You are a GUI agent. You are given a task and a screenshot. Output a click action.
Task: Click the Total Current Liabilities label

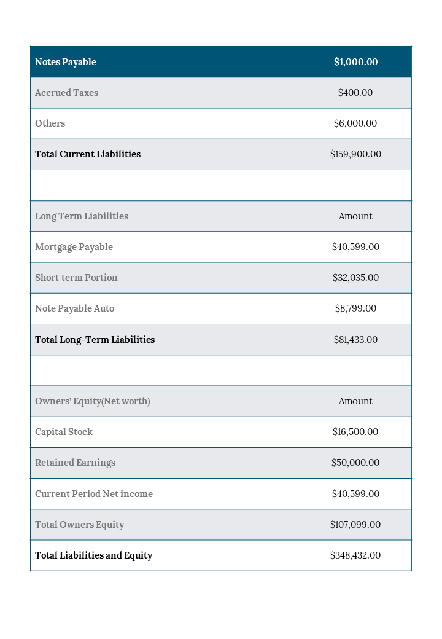point(88,154)
